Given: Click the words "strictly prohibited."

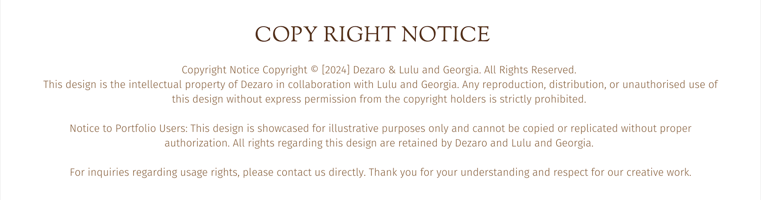Looking at the screenshot, I should pos(543,99).
